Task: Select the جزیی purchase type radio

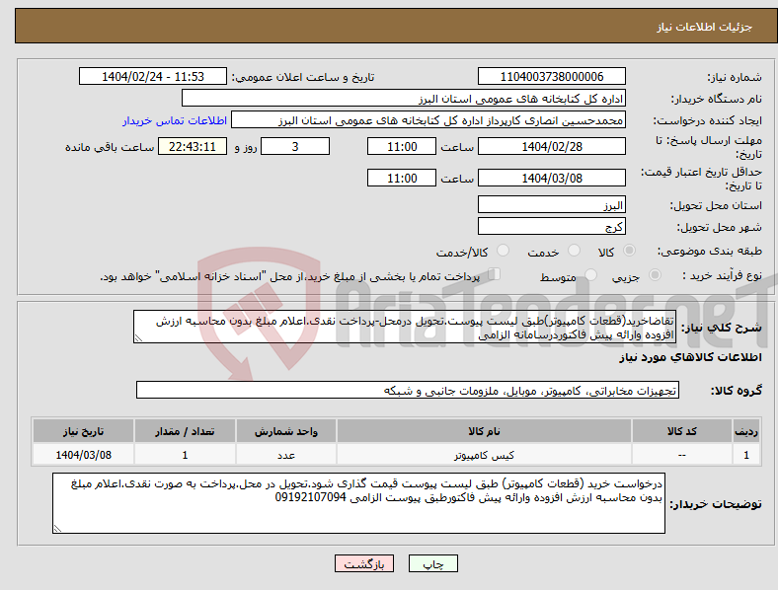Action: tap(655, 274)
